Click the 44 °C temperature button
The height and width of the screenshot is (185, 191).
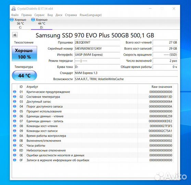point(24,76)
